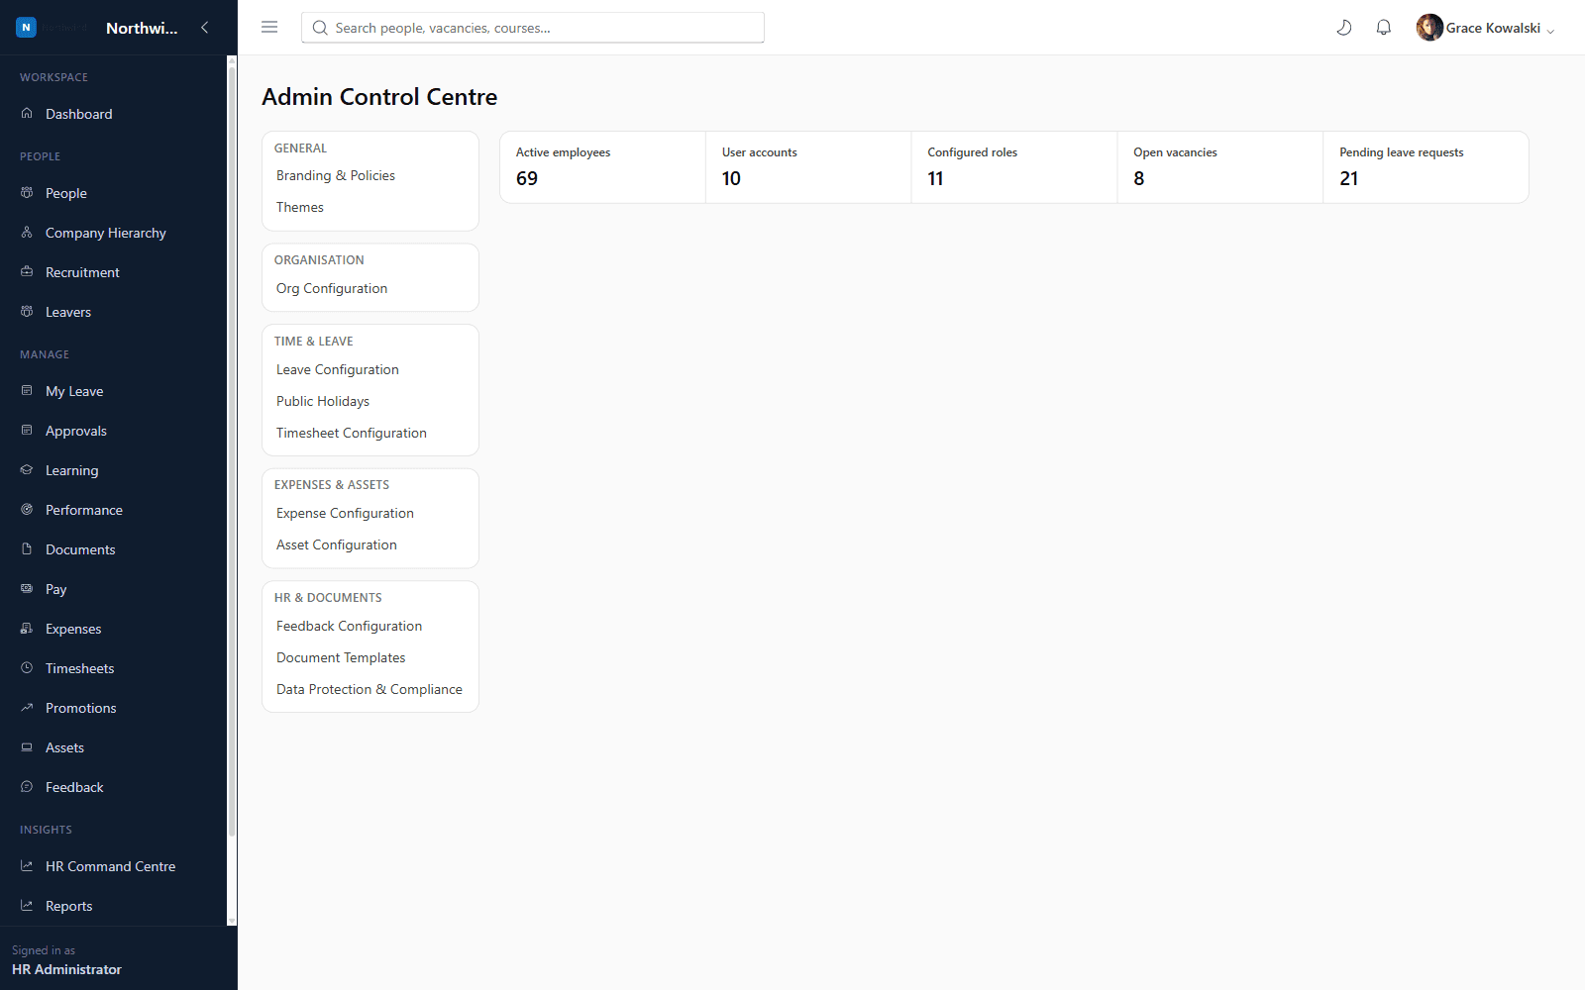
Task: Click the Reports chart icon
Action: [27, 906]
